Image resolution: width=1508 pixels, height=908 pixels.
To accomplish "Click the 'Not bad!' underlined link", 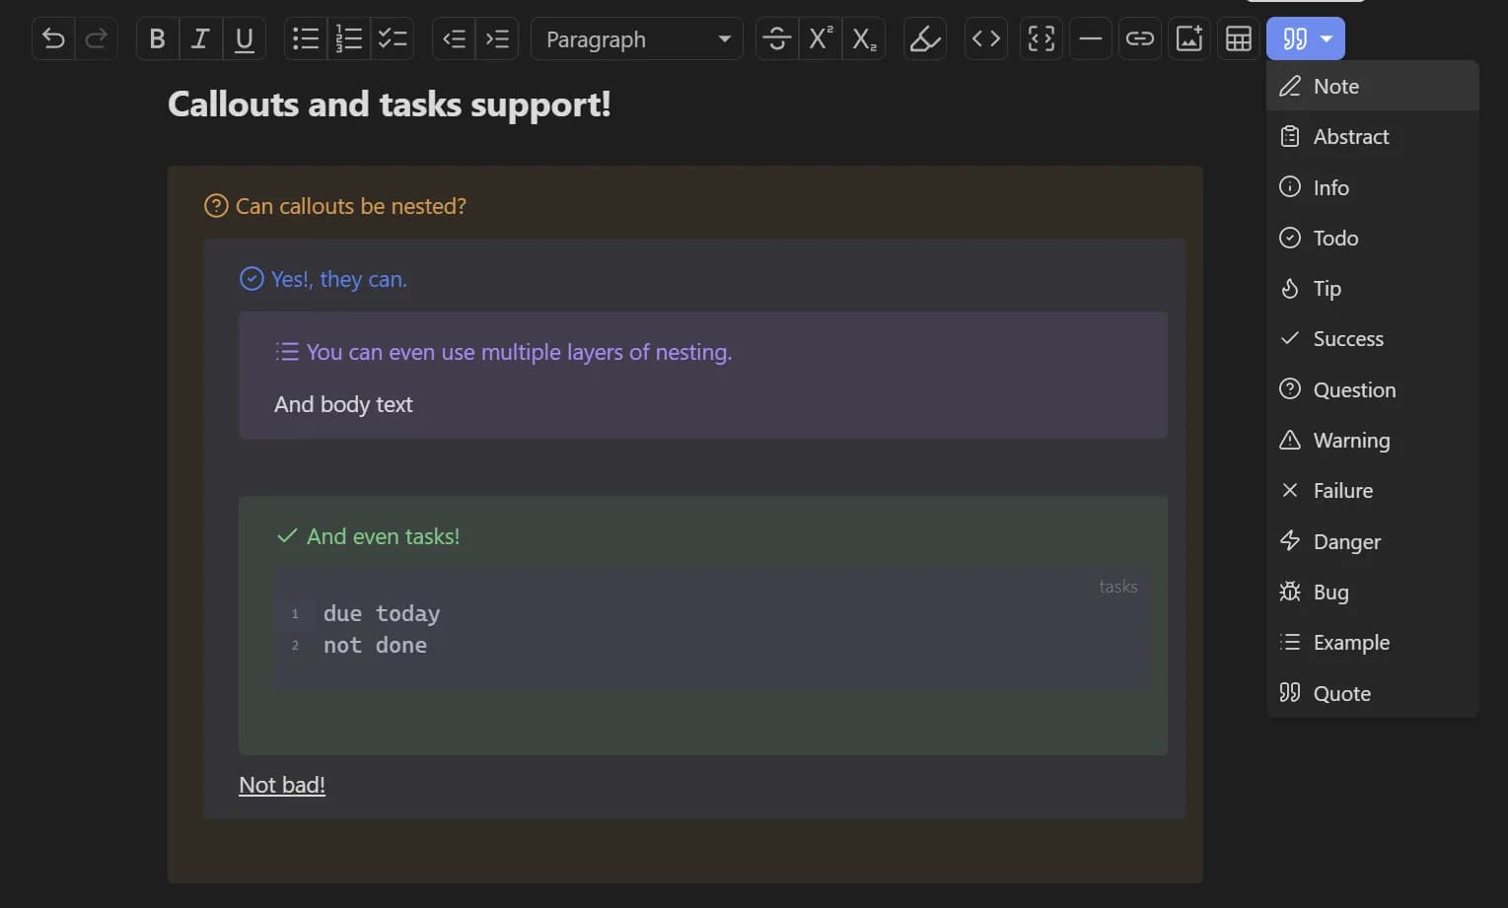I will pyautogui.click(x=282, y=785).
